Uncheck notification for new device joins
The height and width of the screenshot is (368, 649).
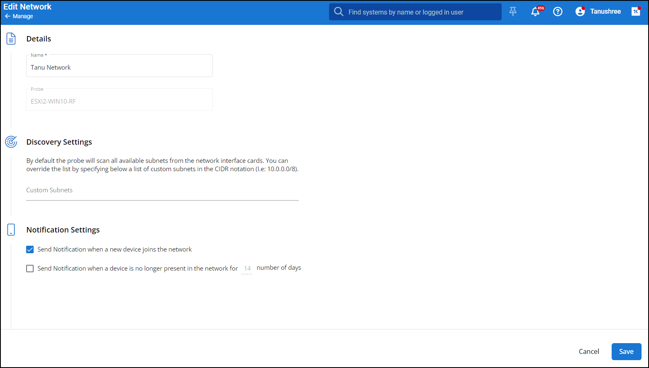tap(30, 249)
